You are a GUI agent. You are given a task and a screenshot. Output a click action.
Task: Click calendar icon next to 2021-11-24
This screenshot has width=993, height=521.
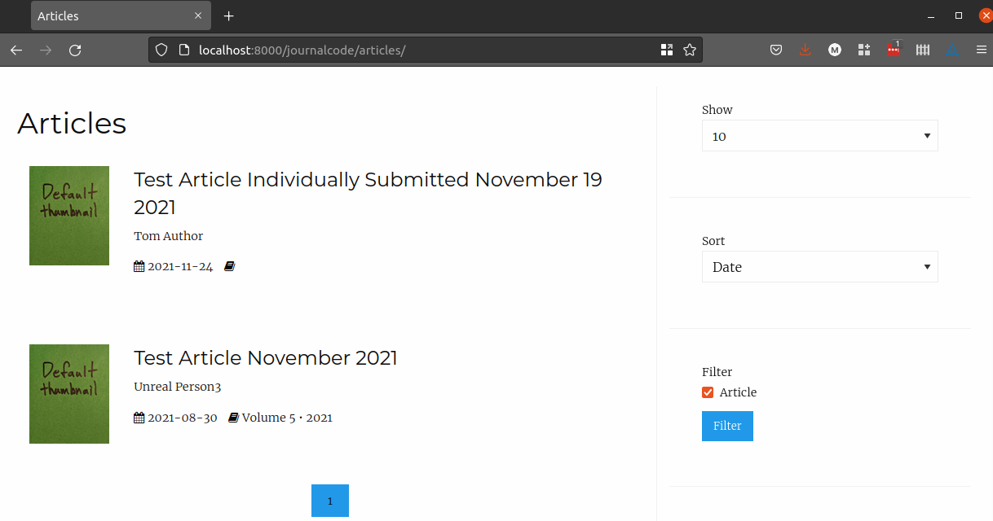point(139,266)
